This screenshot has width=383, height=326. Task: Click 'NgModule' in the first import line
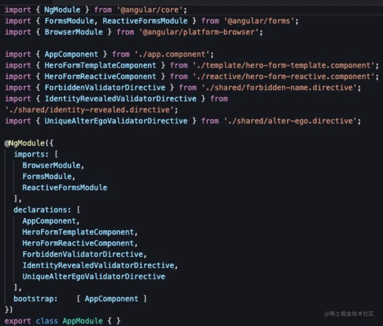coord(62,10)
